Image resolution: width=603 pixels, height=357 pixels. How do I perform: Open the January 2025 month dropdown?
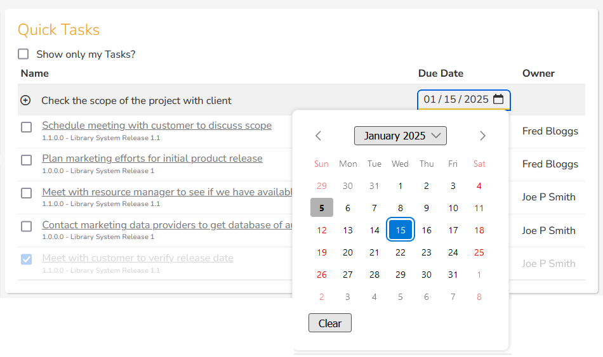(401, 136)
